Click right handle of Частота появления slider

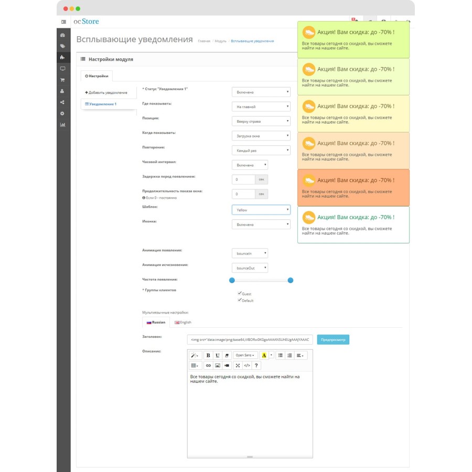coord(290,280)
